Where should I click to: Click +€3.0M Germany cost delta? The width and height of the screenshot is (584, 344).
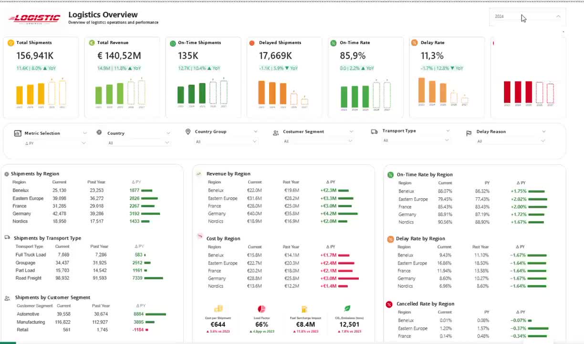pos(328,278)
